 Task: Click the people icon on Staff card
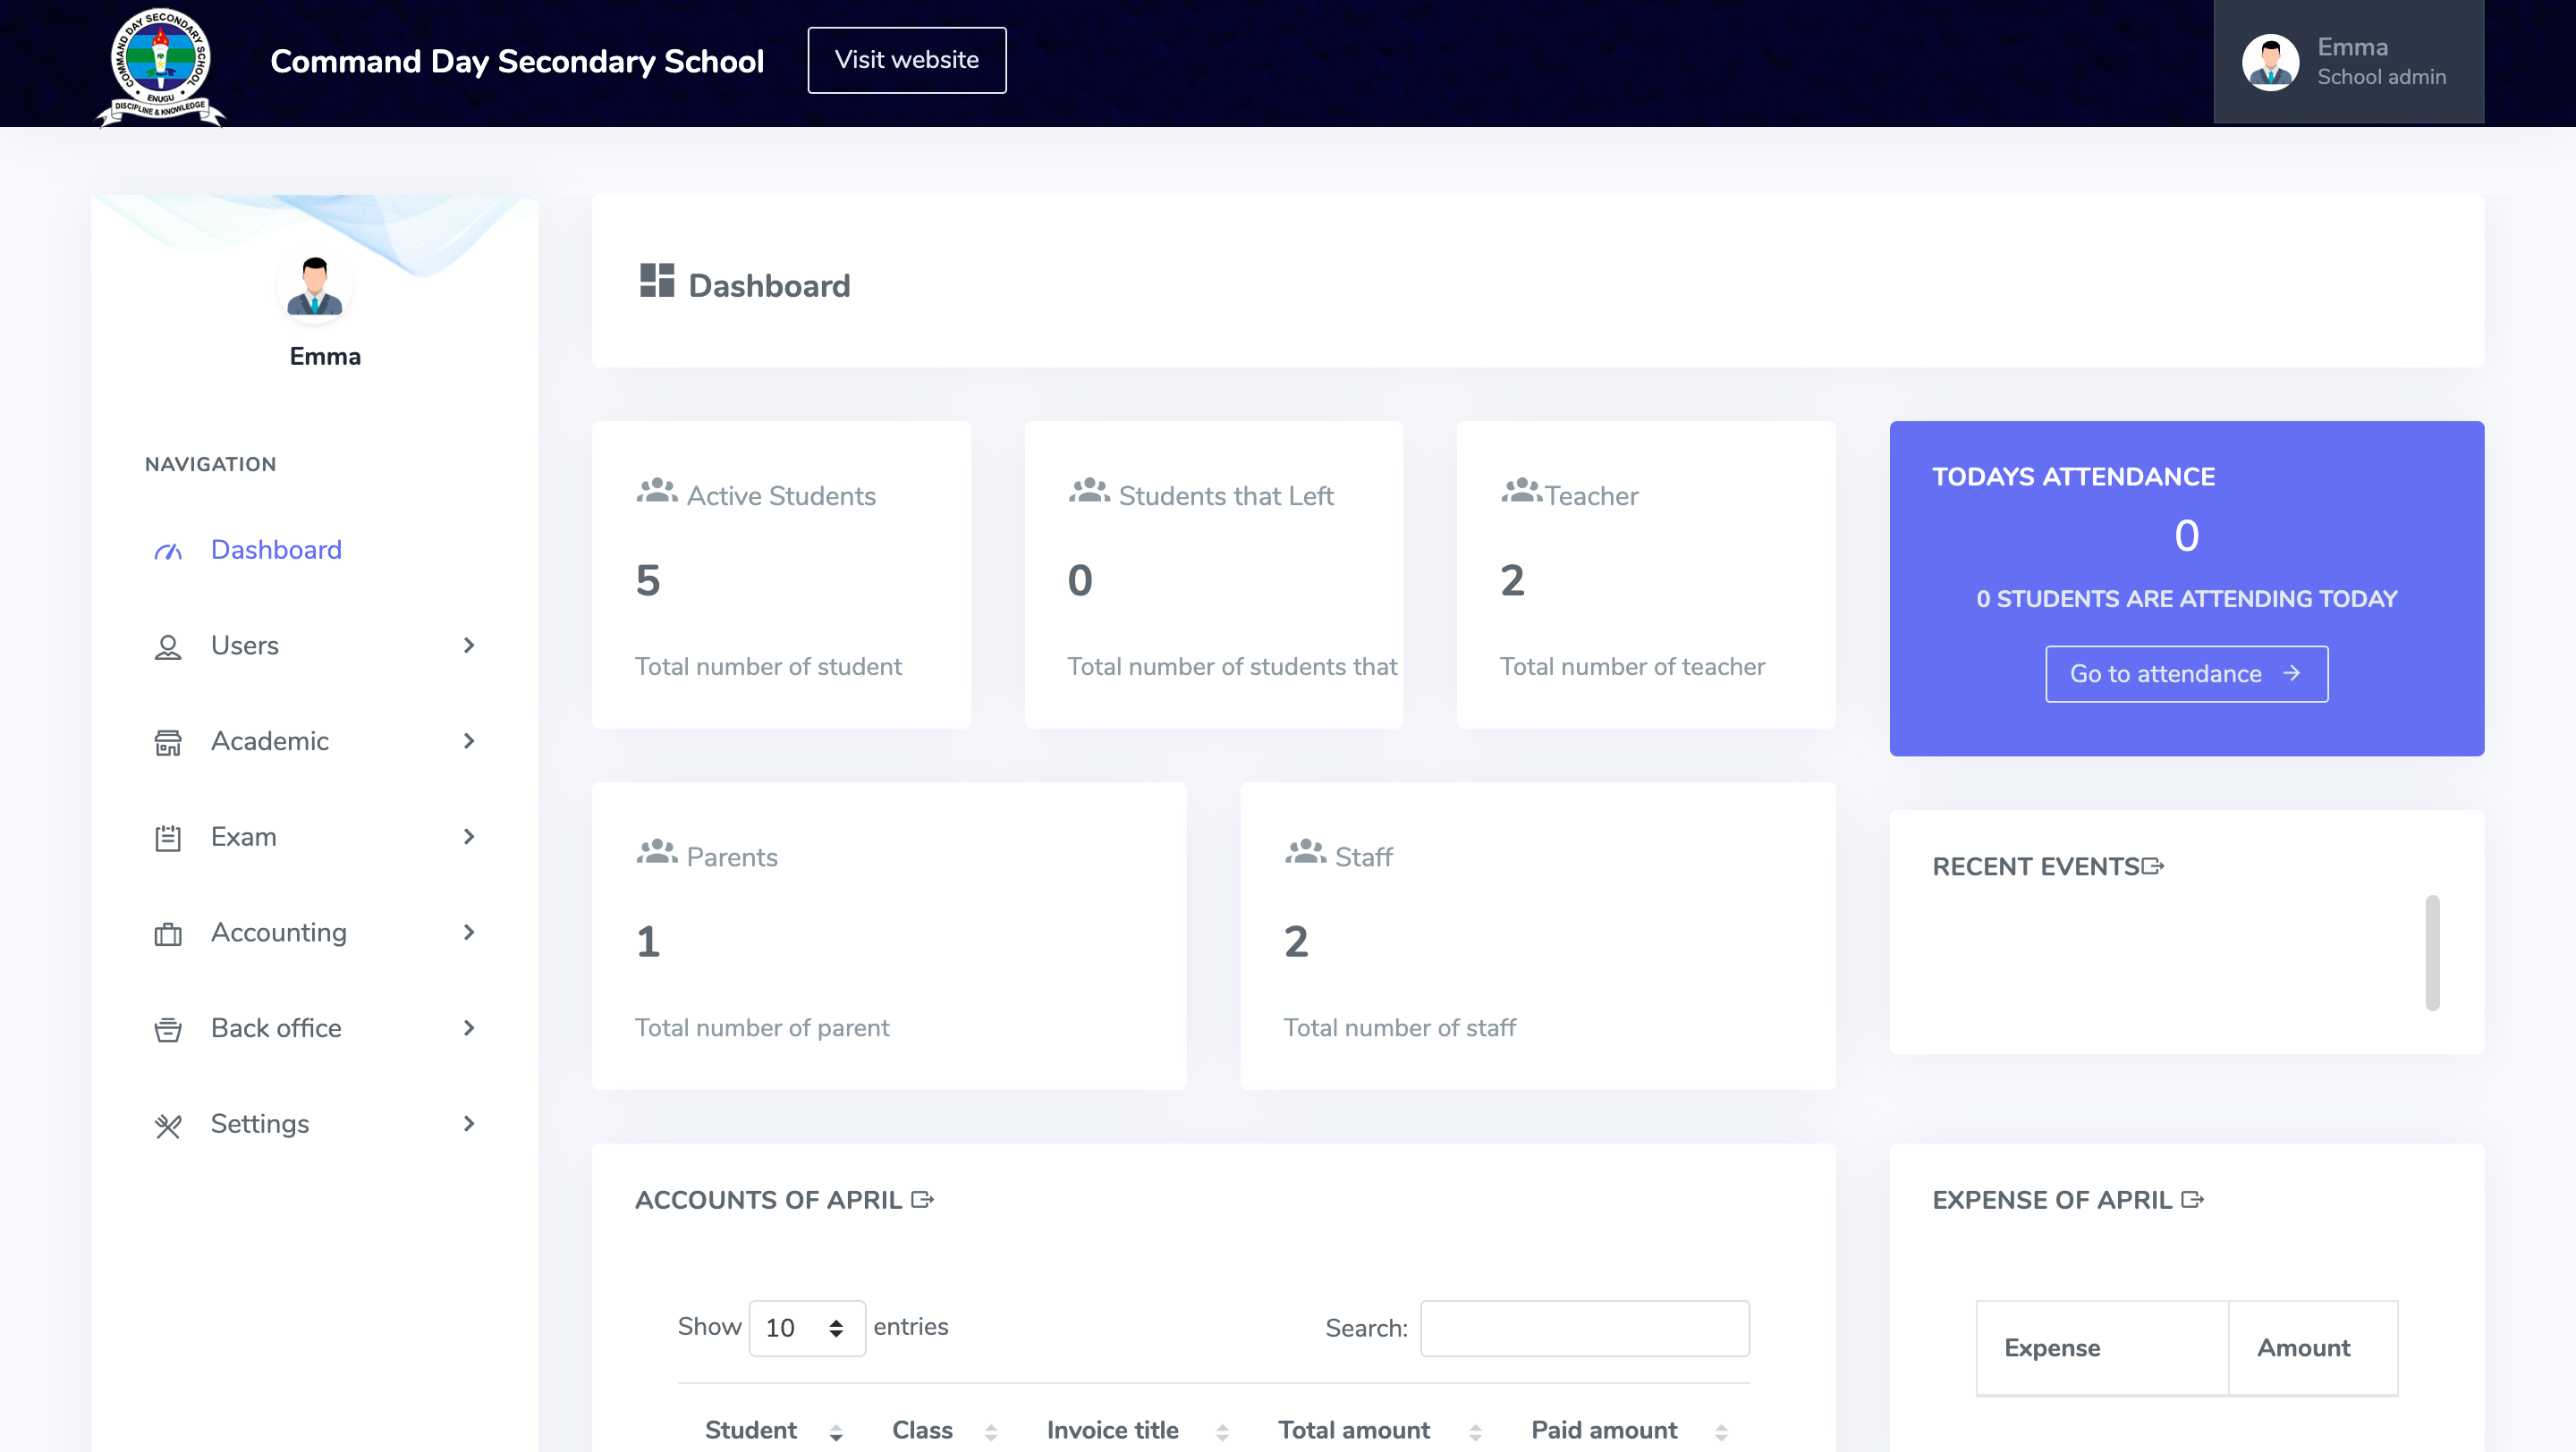(x=1305, y=851)
